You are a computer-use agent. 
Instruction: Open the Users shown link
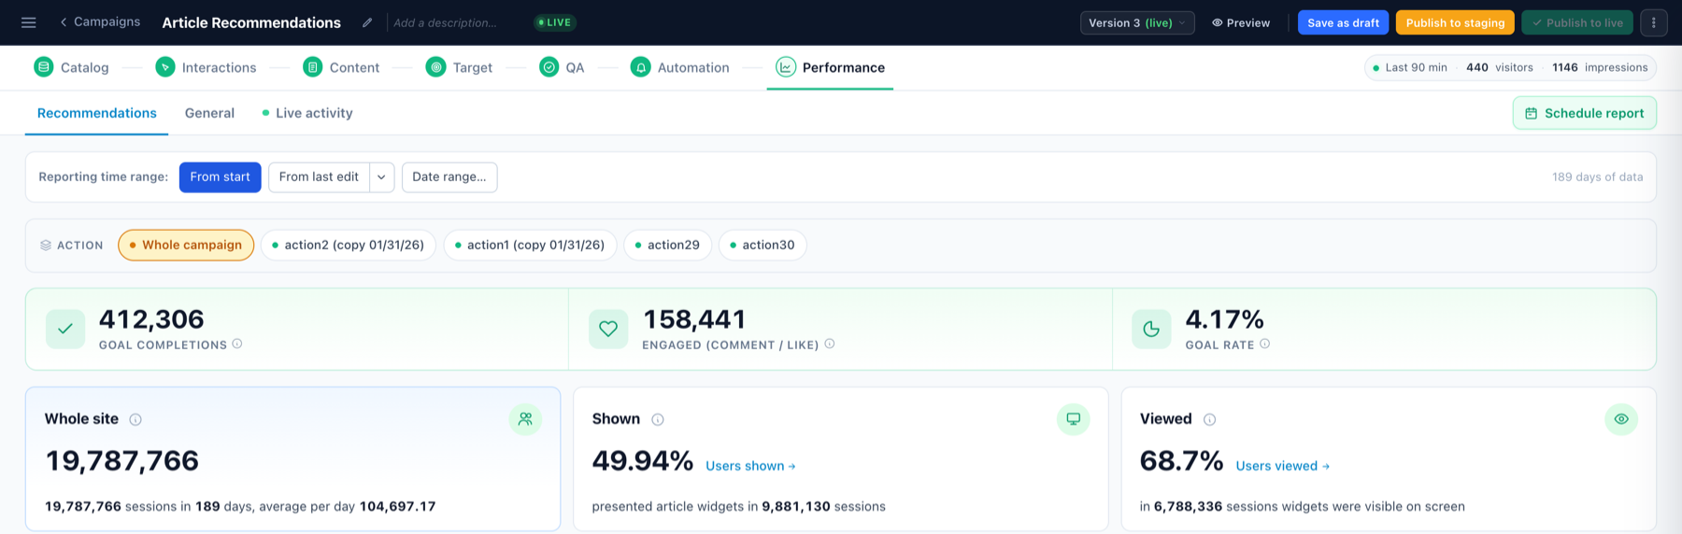click(x=750, y=466)
